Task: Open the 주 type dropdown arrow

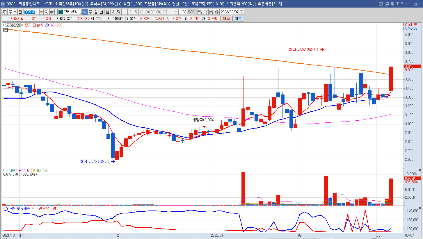Action: (x=15, y=12)
